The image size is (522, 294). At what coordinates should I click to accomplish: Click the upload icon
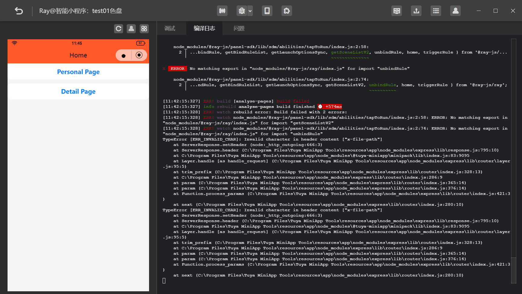(x=416, y=11)
